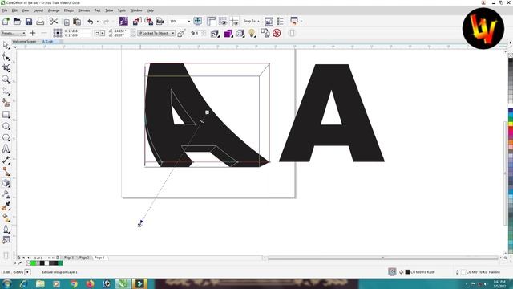
Task: Switch to the Page 2 tab
Action: pyautogui.click(x=84, y=258)
